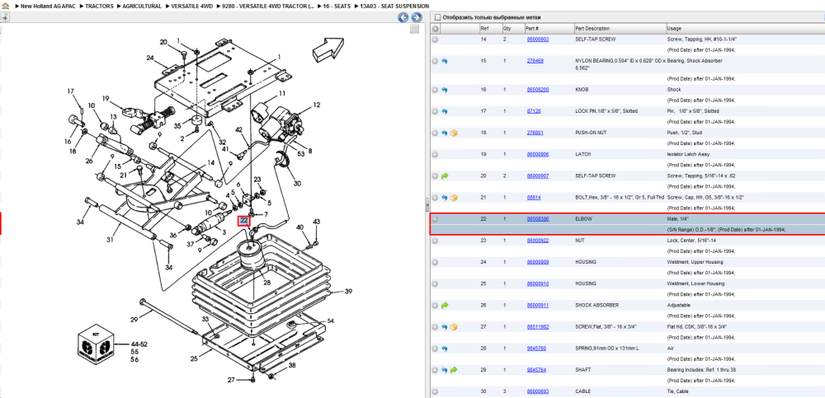Viewport: 825px width, 398px height.
Task: Open the New Holland AG APAC breadcrumb
Action: [49, 7]
